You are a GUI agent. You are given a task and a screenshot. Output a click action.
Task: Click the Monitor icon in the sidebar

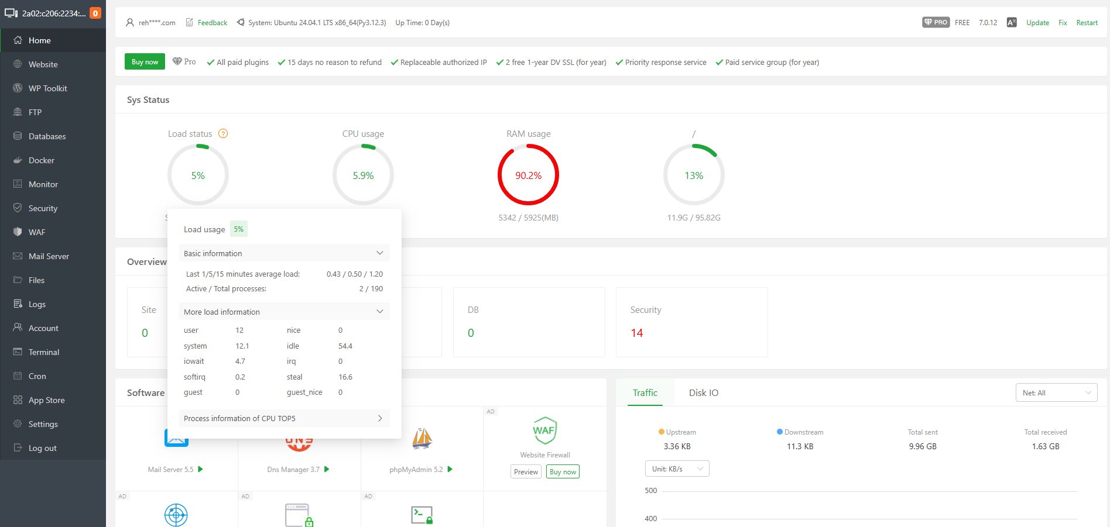18,184
